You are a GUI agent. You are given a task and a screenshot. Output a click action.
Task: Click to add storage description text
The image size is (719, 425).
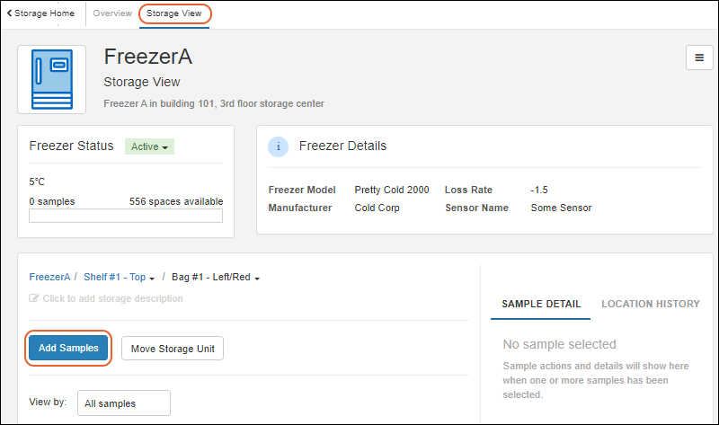point(112,298)
